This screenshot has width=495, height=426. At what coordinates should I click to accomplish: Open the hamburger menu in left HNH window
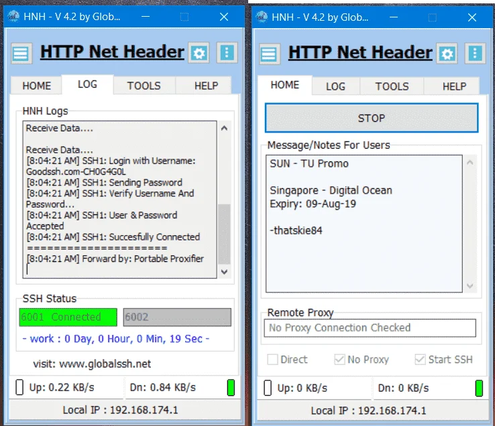(x=21, y=54)
